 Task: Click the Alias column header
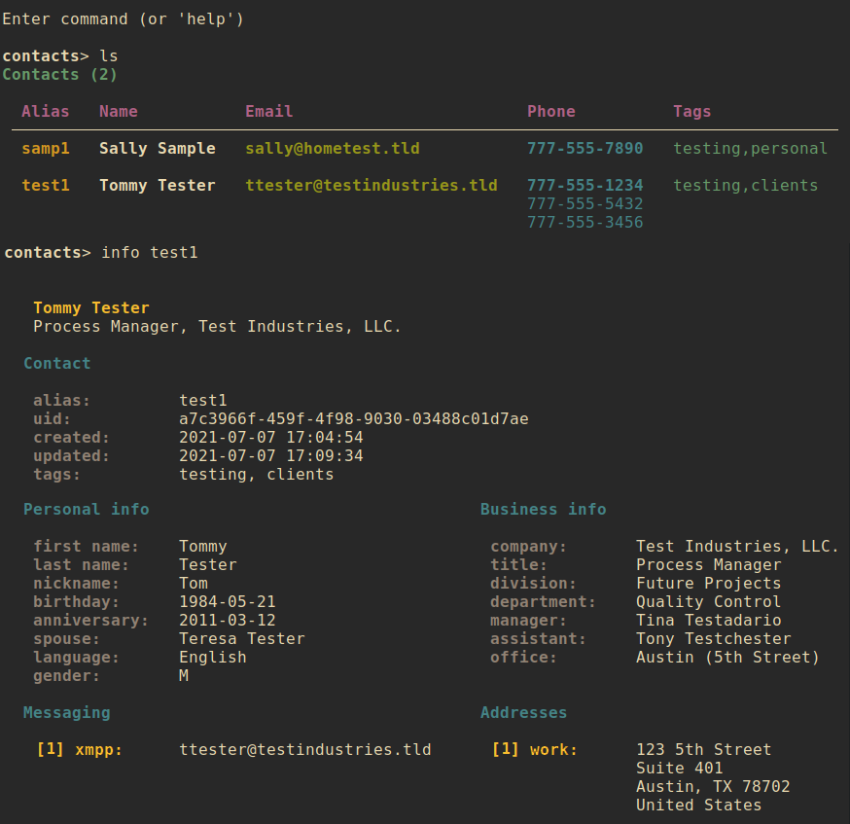coord(46,112)
